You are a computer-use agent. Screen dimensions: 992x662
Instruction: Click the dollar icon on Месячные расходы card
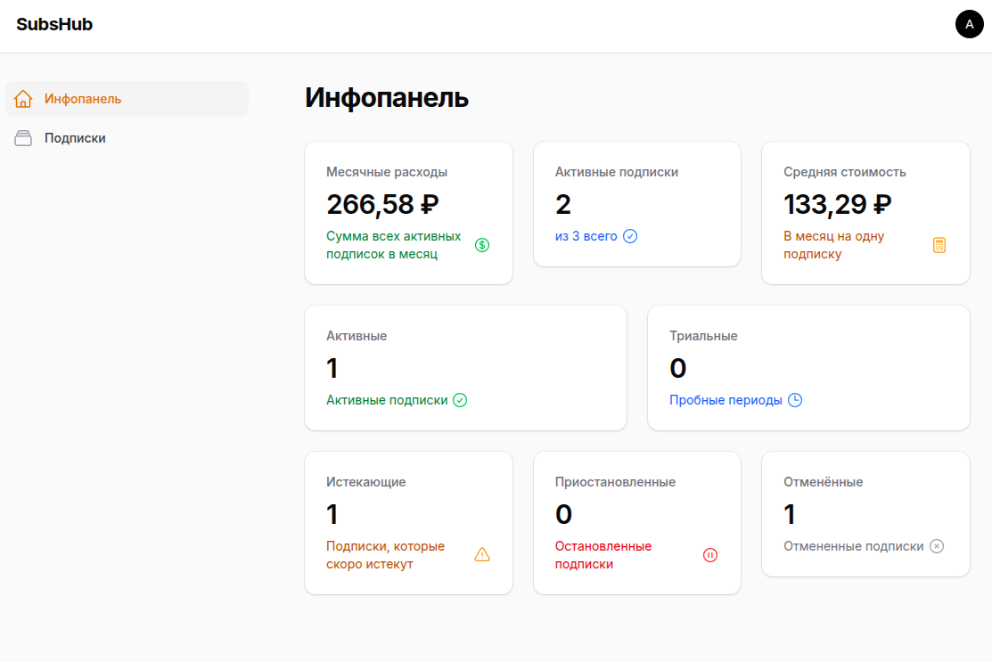[482, 244]
